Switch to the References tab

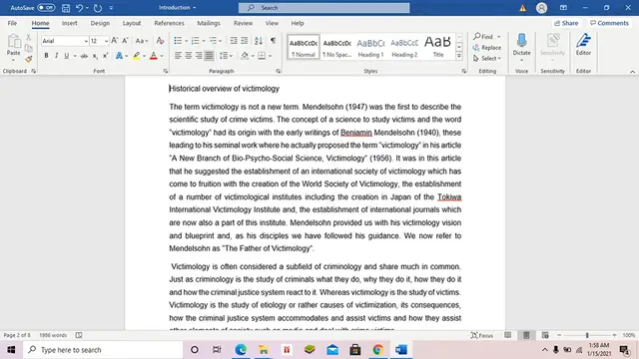pyautogui.click(x=169, y=23)
